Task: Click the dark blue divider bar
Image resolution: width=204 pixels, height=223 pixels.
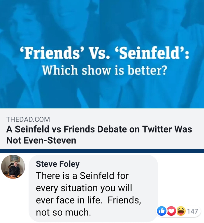Action: pos(102,151)
